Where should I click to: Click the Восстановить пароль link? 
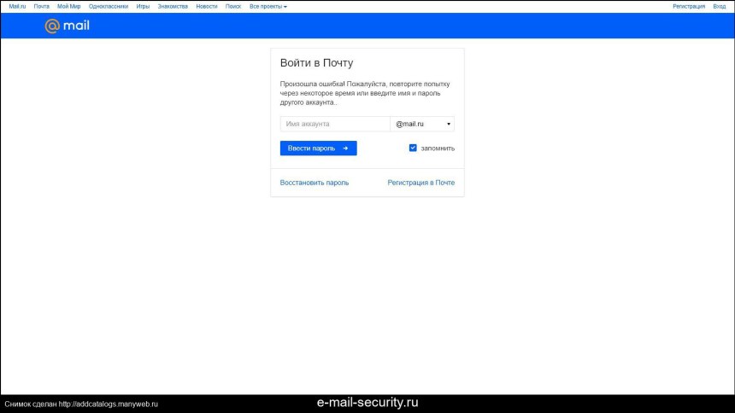314,183
